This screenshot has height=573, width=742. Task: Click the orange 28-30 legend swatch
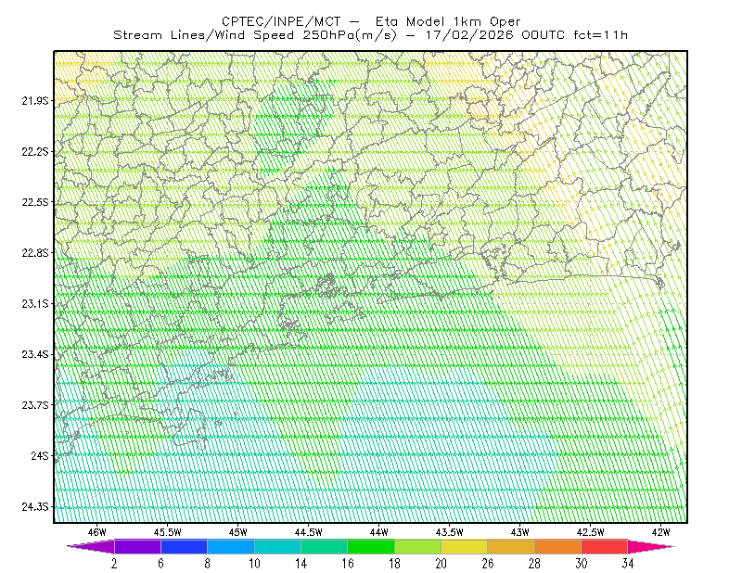click(x=557, y=546)
